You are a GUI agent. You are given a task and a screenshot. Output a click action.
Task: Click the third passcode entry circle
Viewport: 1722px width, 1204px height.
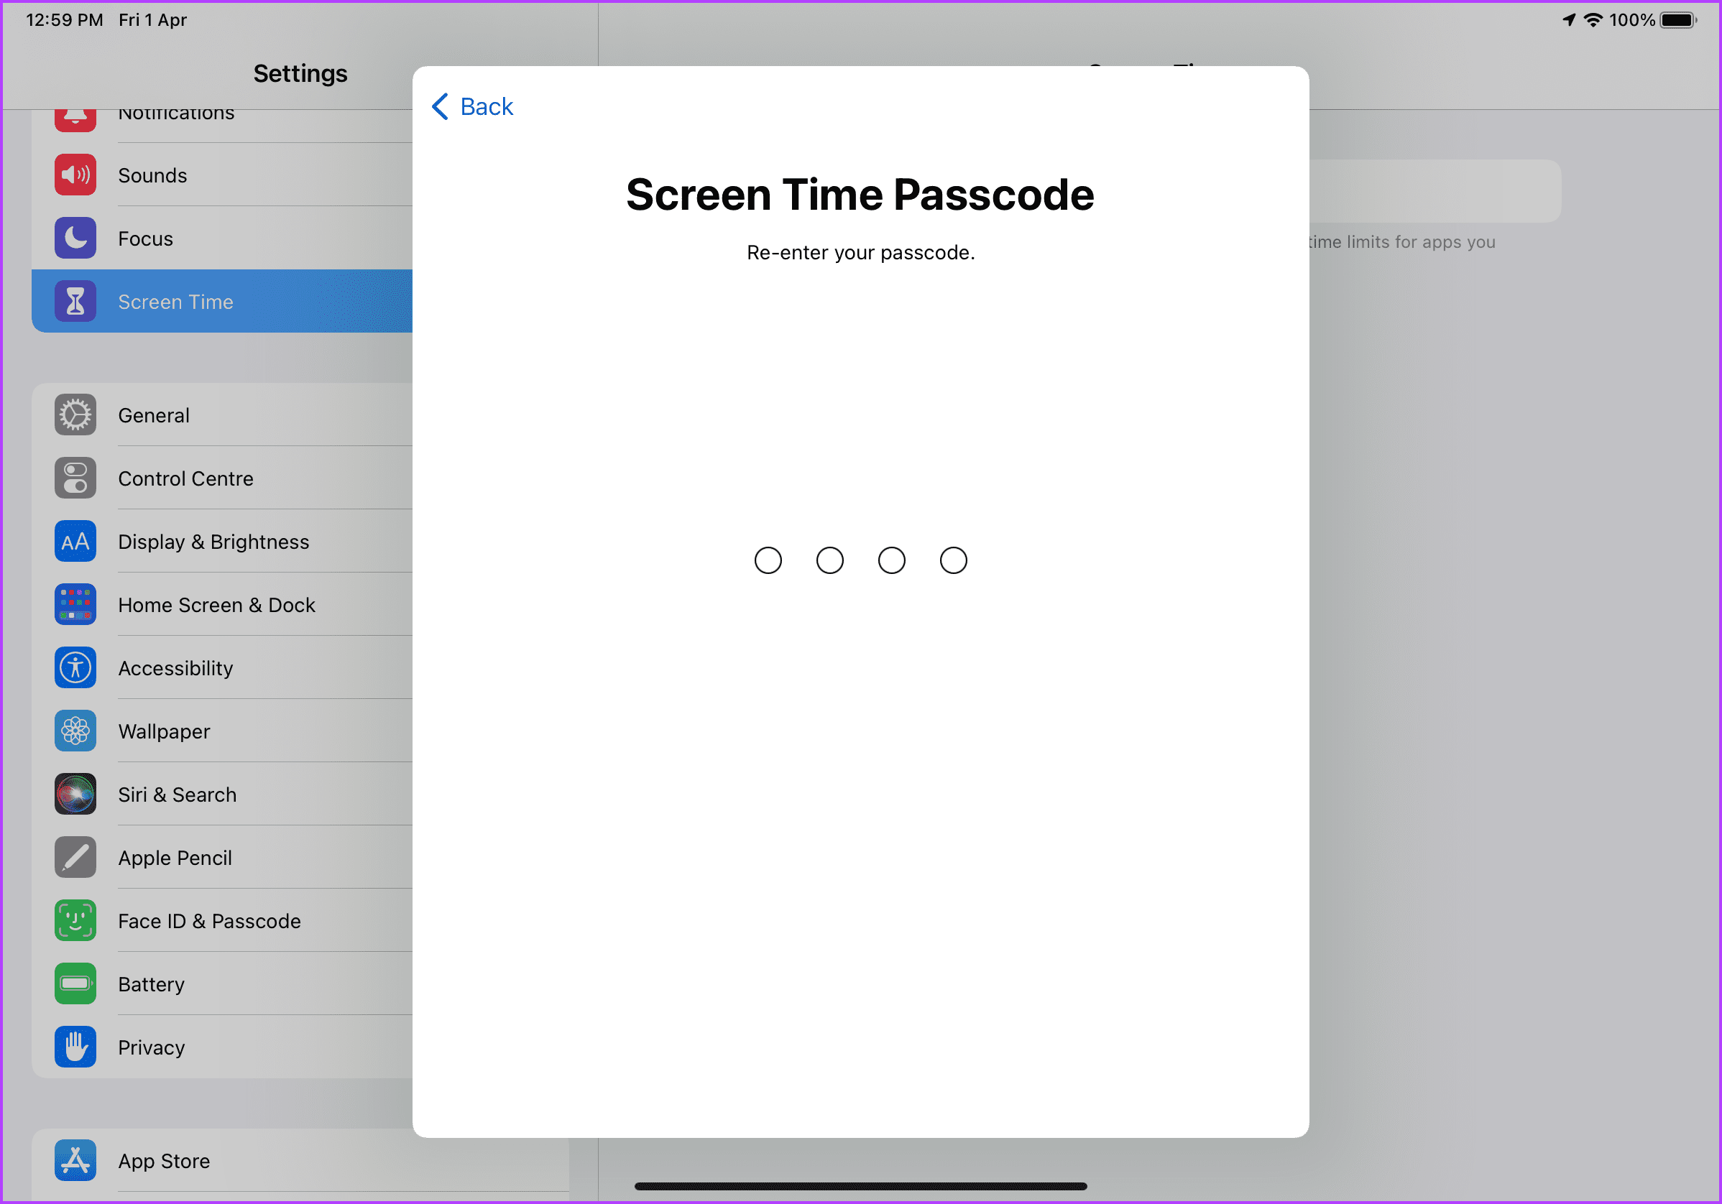(x=891, y=561)
